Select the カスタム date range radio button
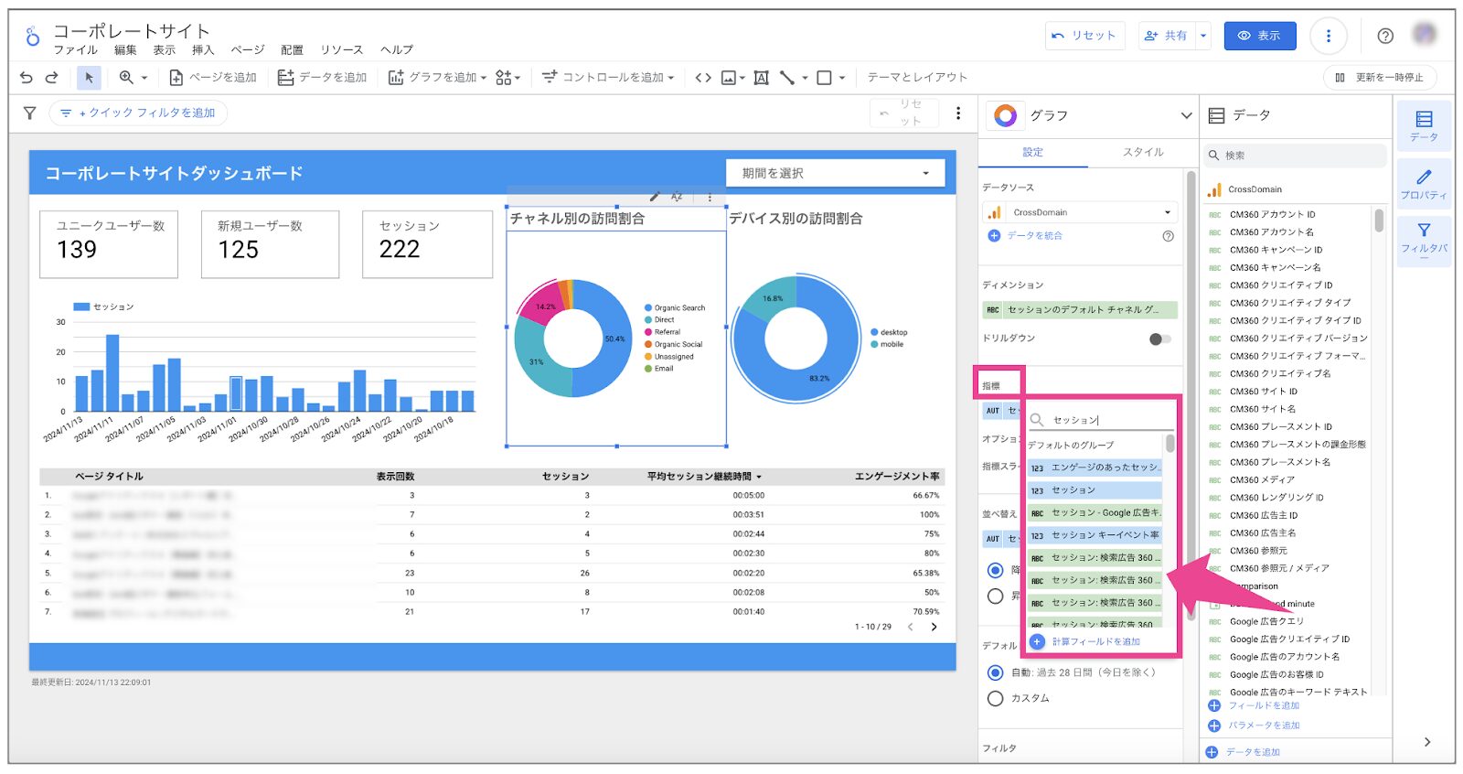Screen dimensions: 1463x774 996,698
